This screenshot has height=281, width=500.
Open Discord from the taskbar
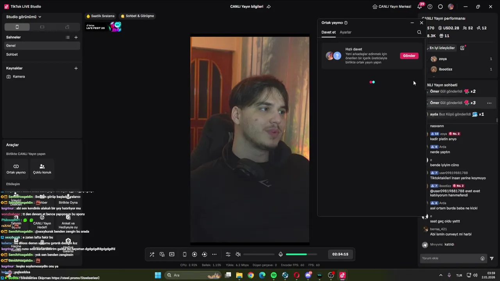[308, 275]
